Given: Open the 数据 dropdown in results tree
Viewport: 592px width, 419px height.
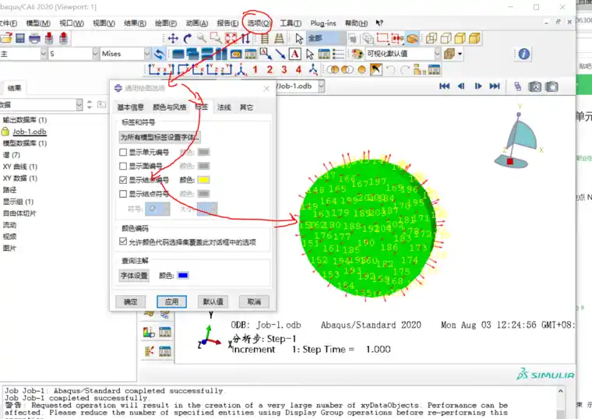Looking at the screenshot, I should 79,104.
